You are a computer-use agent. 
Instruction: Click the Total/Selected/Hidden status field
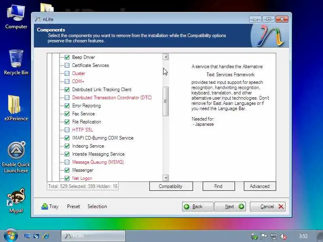83,186
